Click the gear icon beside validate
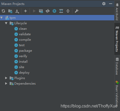The width and height of the screenshot is (120, 111). (x=16, y=34)
